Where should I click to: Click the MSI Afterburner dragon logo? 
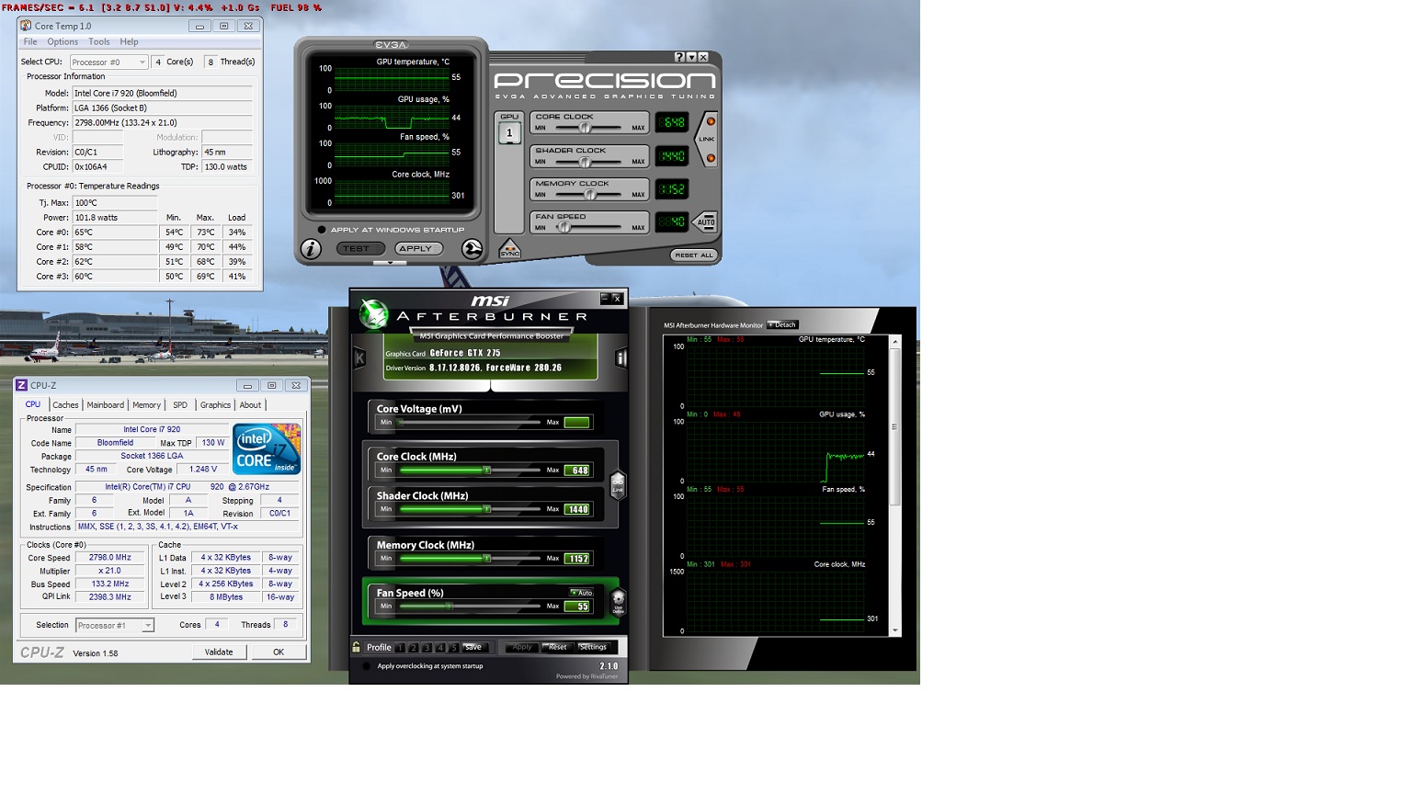373,314
